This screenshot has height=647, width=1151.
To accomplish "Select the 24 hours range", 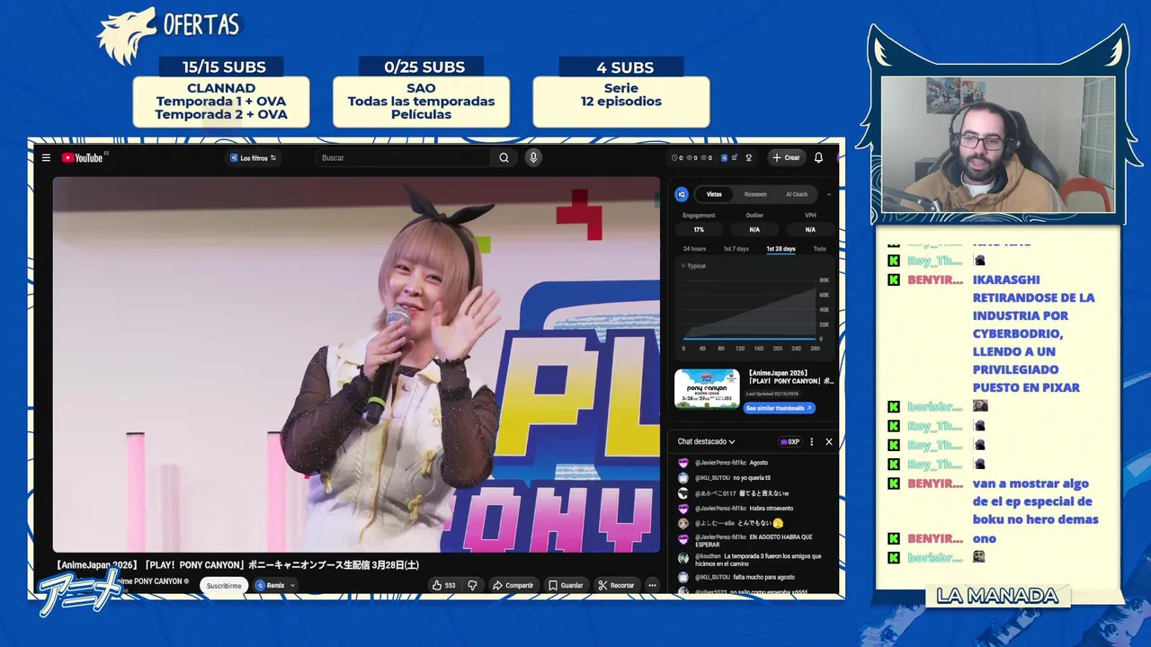I will [x=694, y=249].
